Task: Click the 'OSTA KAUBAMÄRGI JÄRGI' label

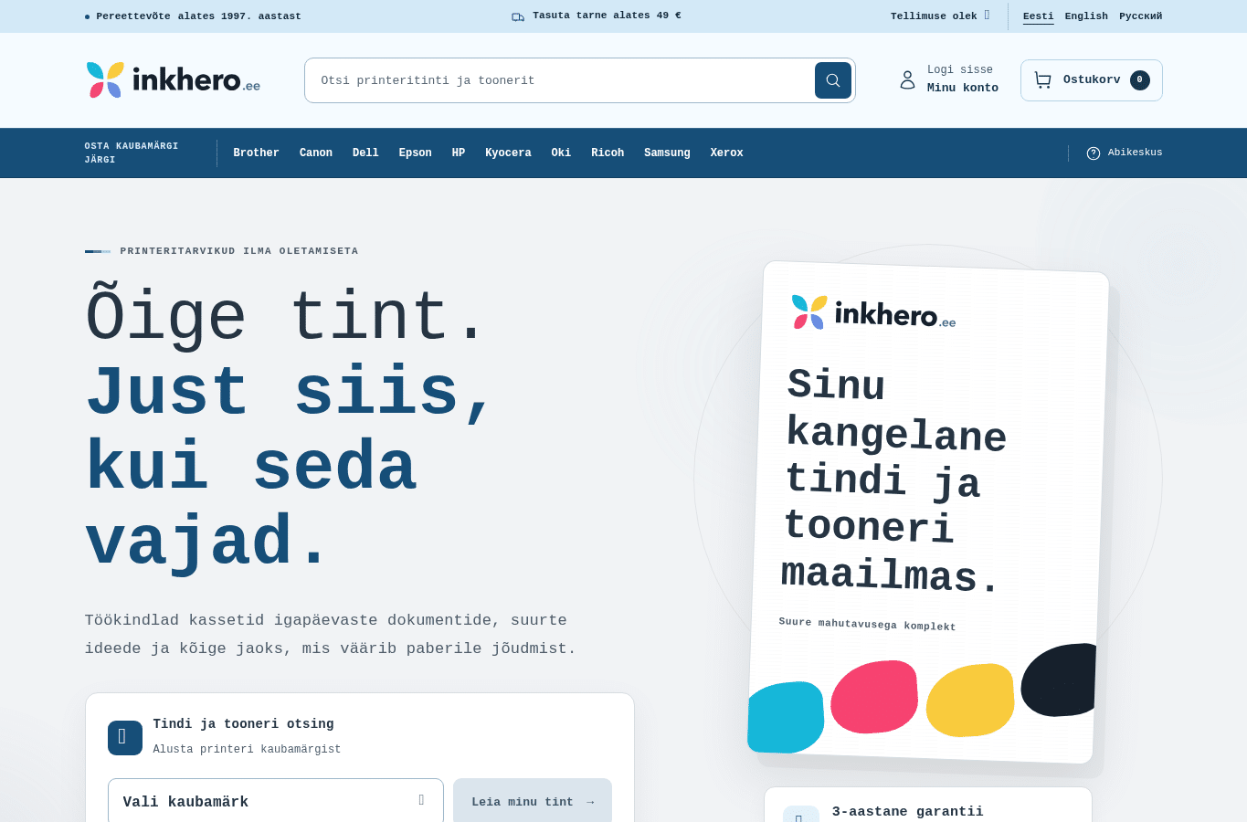Action: tap(132, 153)
